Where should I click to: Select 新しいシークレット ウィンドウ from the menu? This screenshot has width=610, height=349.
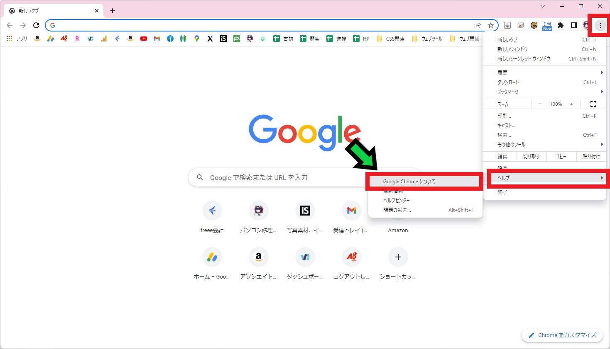(x=544, y=58)
